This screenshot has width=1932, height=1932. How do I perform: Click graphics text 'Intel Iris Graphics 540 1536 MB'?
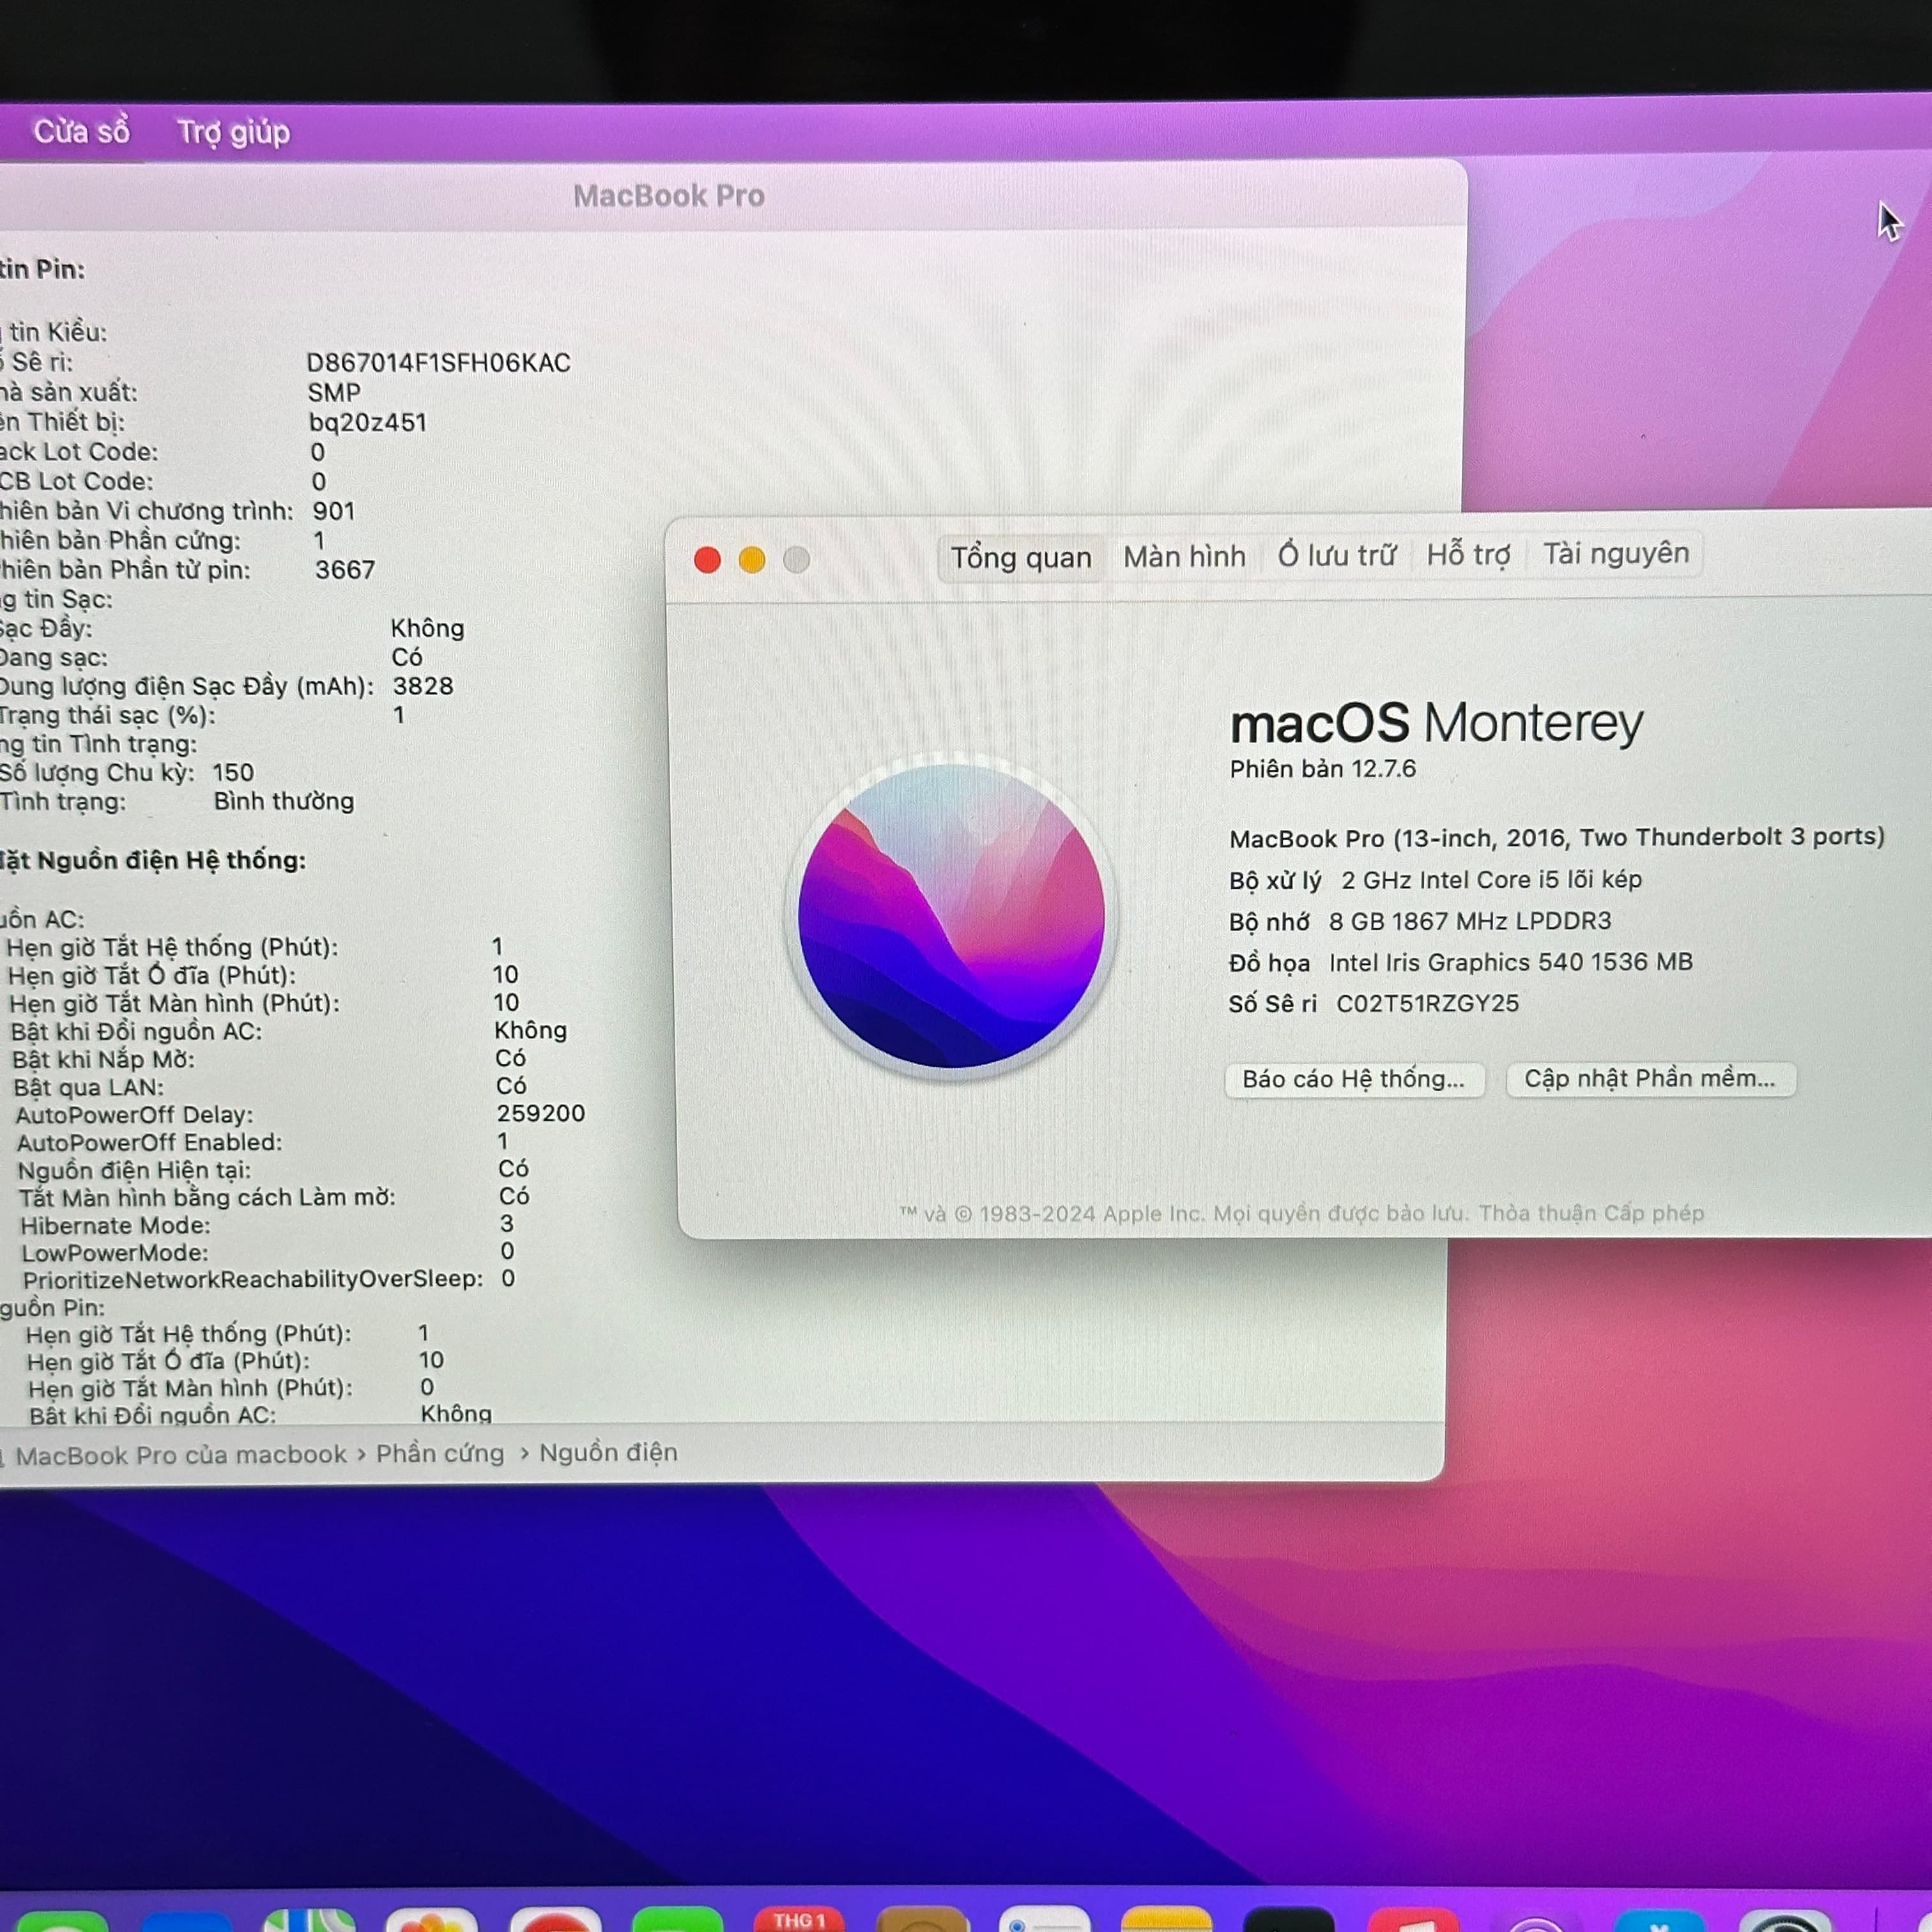click(1510, 962)
